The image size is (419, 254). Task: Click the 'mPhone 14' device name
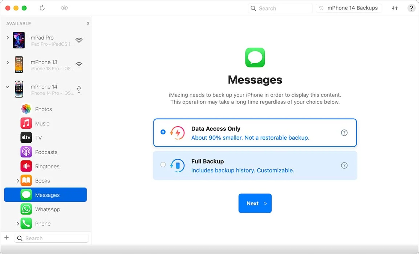pos(44,87)
